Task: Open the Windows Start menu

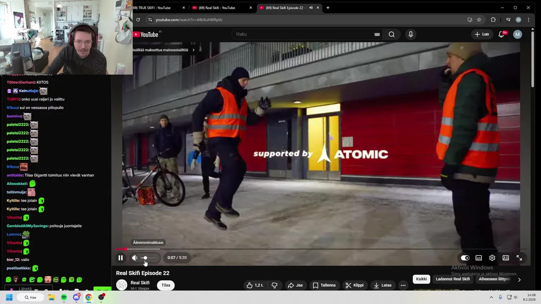Action: (9, 297)
